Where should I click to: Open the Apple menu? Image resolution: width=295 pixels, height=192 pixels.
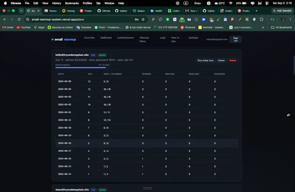5,3
